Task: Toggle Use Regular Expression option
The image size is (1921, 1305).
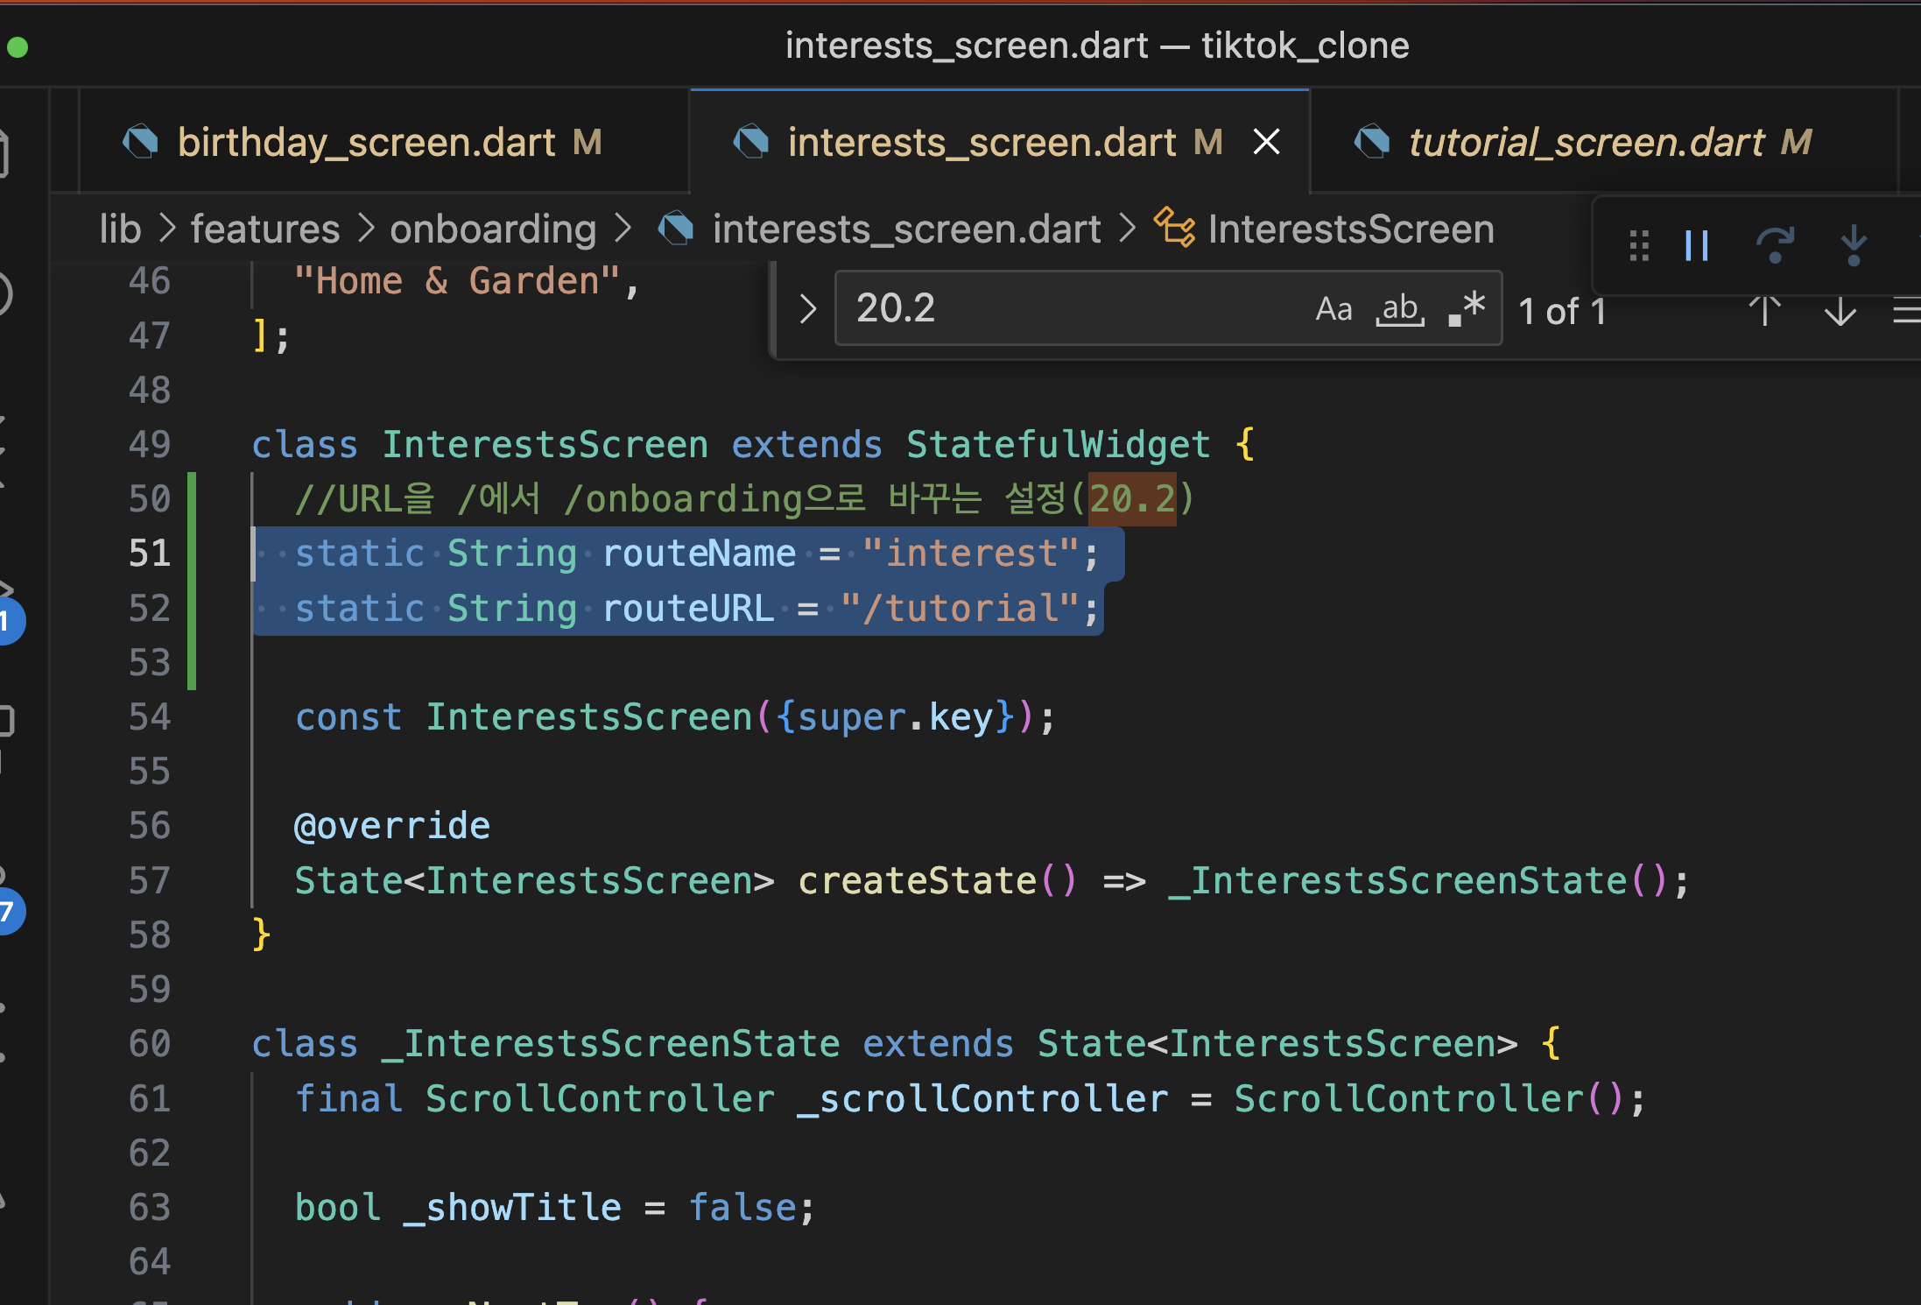Action: (1467, 309)
